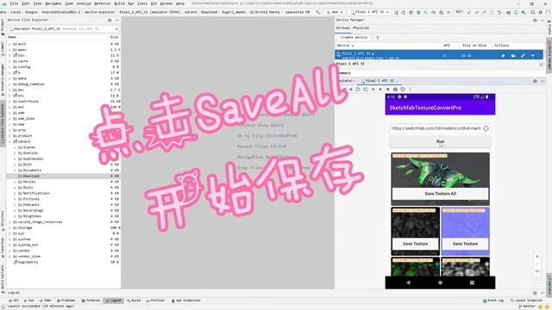
Task: Expand the Pictures folder
Action: pyautogui.click(x=15, y=199)
